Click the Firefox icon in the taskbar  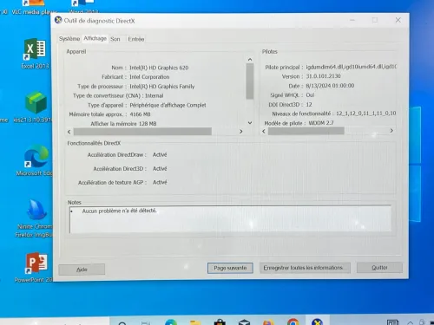(x=268, y=322)
